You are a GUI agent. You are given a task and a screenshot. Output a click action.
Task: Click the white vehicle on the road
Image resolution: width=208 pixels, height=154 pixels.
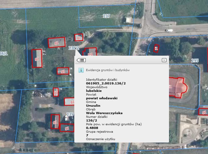tap(169, 30)
